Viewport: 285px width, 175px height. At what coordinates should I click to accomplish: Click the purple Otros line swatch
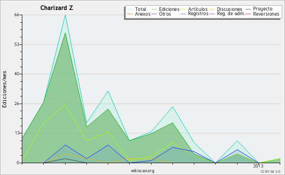[154, 14]
